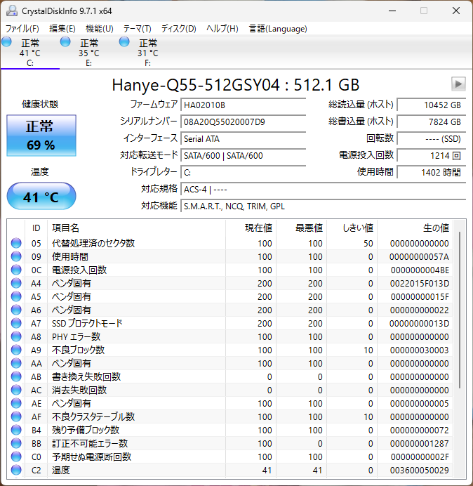Click the transfer mode field SATA/600 | SATA/600
This screenshot has width=473, height=486.
tap(243, 155)
